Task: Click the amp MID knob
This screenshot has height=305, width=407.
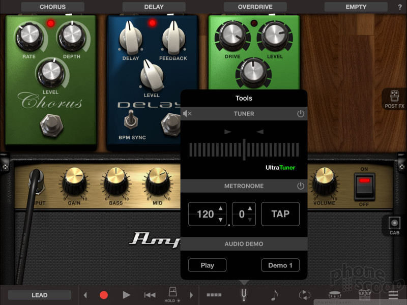Action: [158, 181]
